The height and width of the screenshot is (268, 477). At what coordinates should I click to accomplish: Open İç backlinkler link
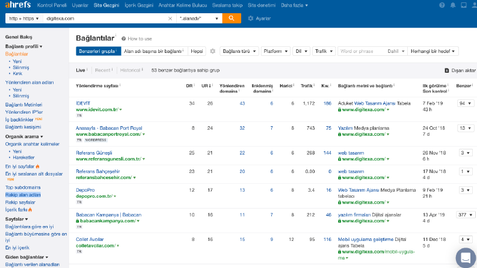pyautogui.click(x=19, y=120)
